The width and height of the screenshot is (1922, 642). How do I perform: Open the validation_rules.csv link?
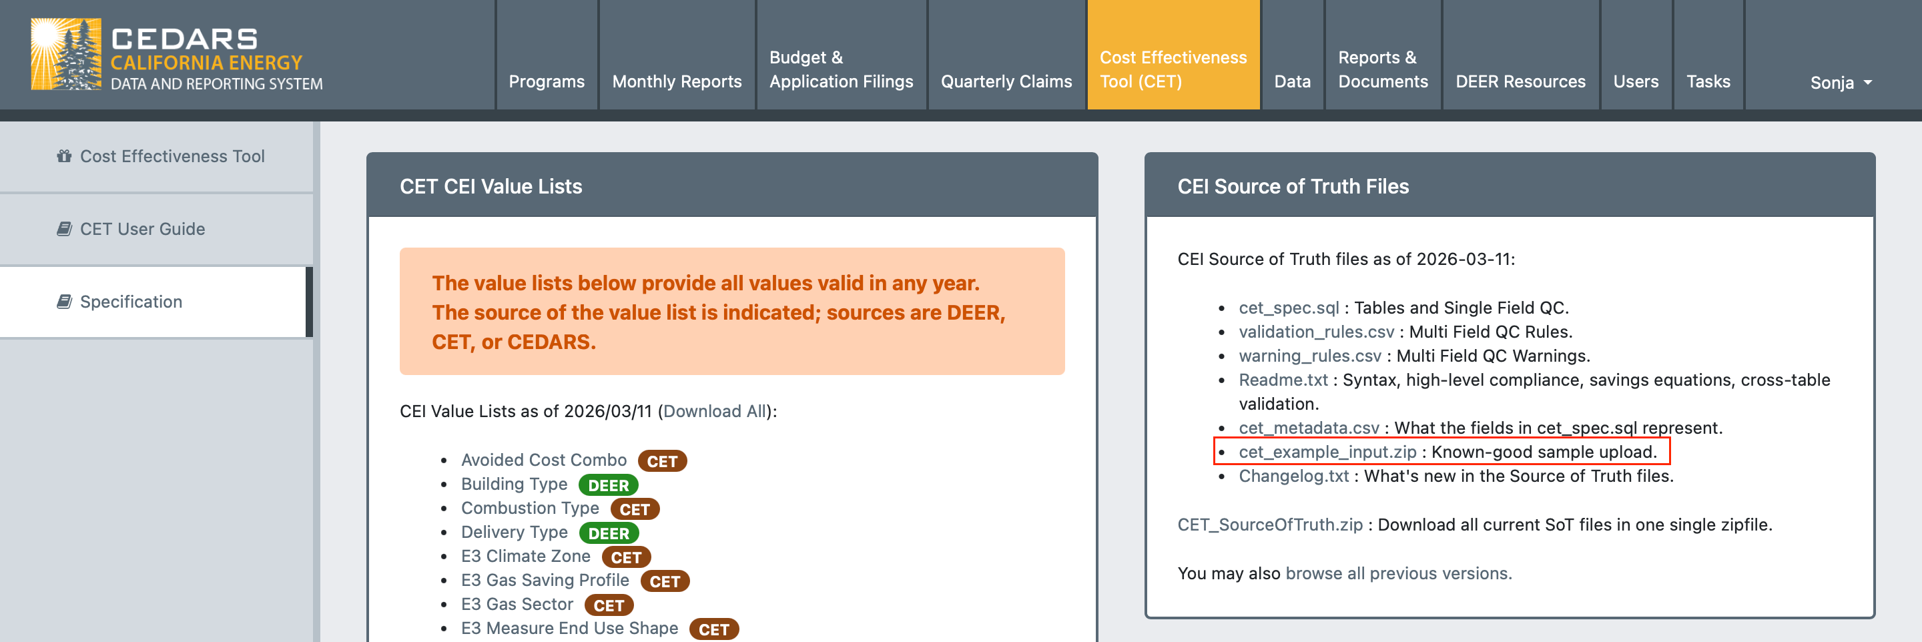tap(1315, 332)
